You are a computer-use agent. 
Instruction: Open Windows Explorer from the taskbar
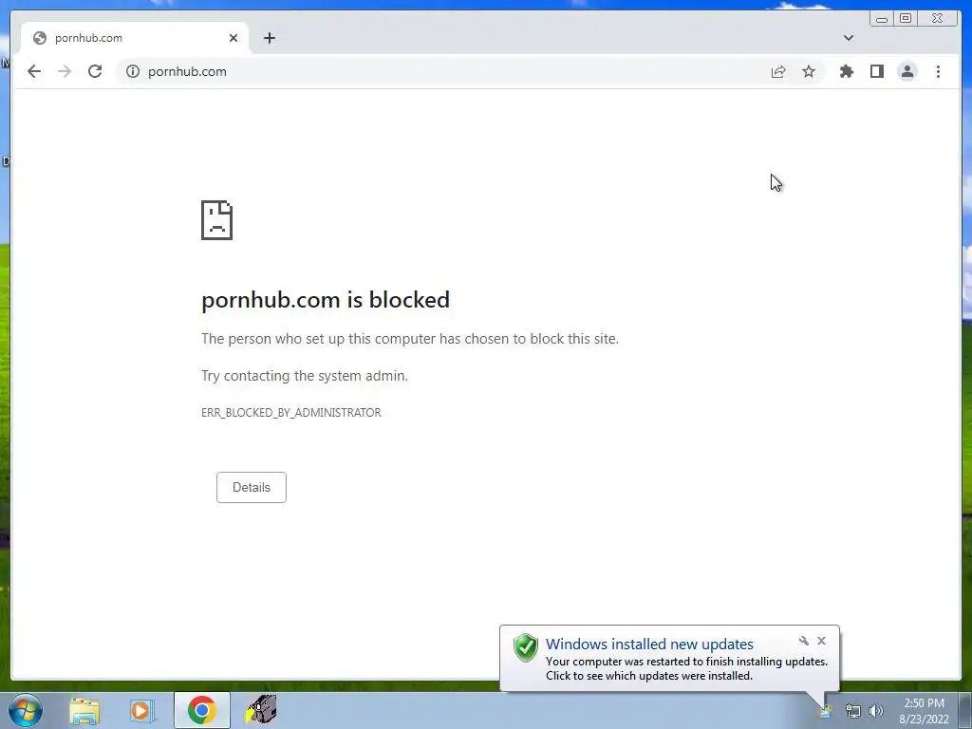[x=84, y=710]
